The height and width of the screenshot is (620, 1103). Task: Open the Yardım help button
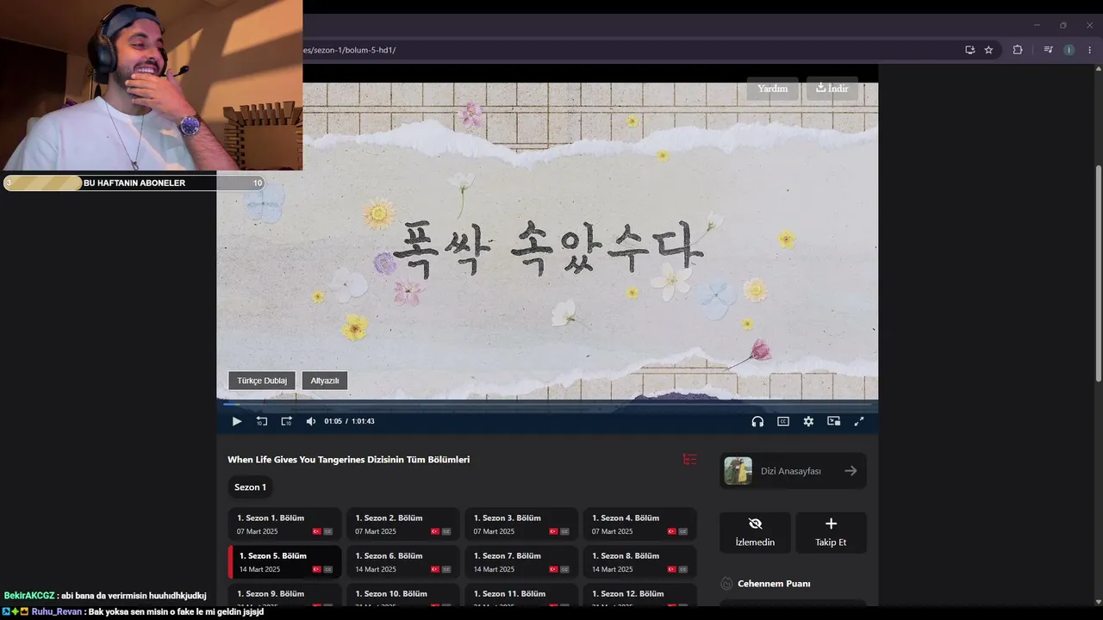(x=772, y=89)
